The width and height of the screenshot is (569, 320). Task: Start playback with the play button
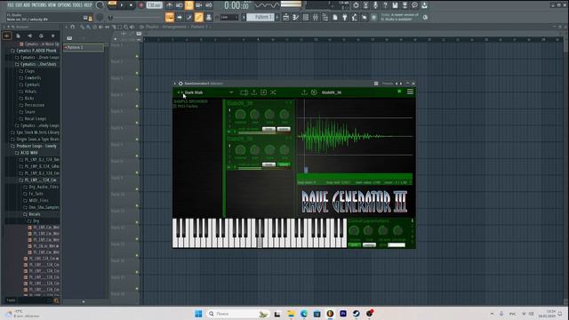pyautogui.click(x=122, y=5)
